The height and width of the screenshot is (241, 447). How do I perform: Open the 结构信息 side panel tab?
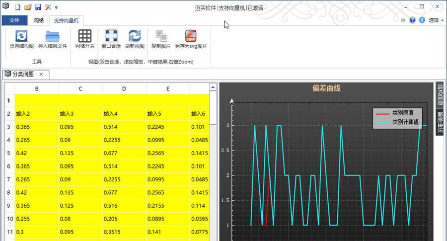point(440,94)
